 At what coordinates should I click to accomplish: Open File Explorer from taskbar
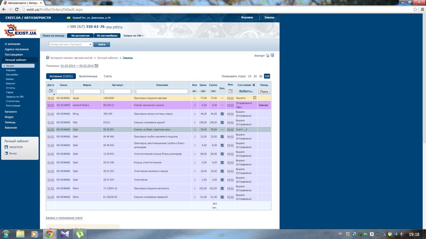(20, 234)
